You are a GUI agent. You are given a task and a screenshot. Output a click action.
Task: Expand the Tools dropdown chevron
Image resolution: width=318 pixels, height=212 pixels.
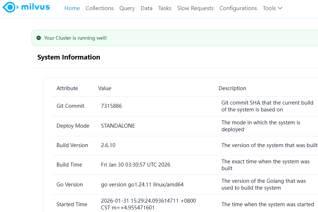tap(280, 8)
